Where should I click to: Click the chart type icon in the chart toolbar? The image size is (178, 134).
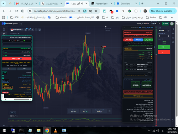pyautogui.click(x=26, y=30)
